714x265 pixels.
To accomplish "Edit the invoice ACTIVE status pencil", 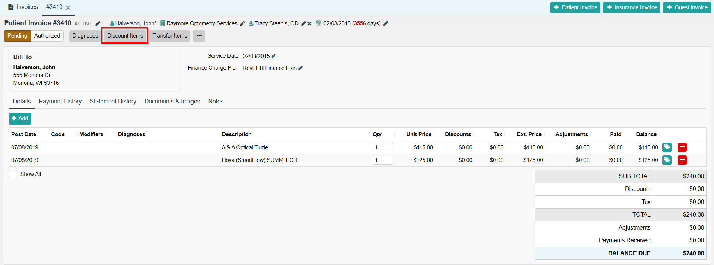I will click(98, 23).
